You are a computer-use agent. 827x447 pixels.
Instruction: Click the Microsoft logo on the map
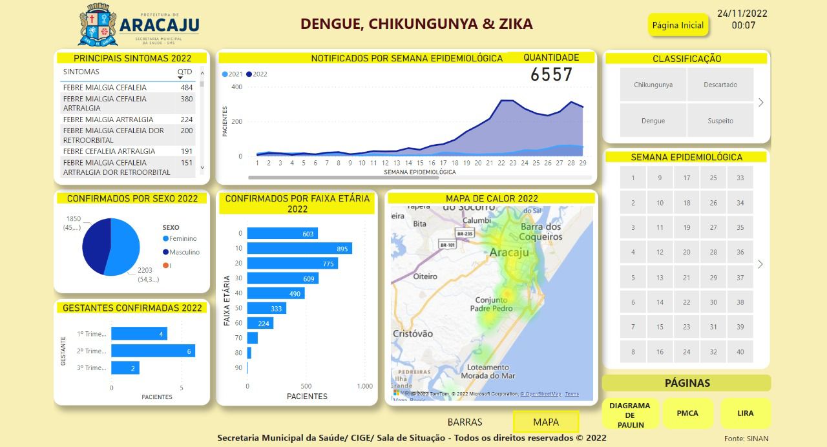click(396, 393)
